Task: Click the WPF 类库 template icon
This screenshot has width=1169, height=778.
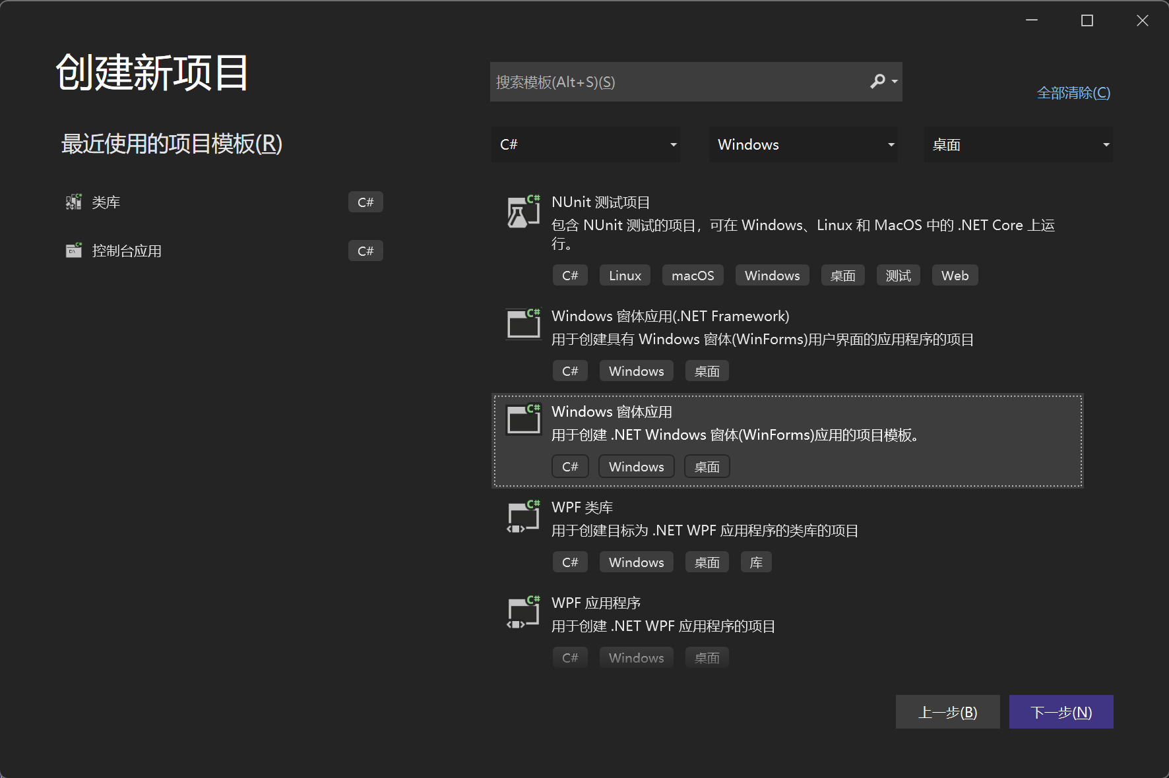Action: pyautogui.click(x=523, y=516)
